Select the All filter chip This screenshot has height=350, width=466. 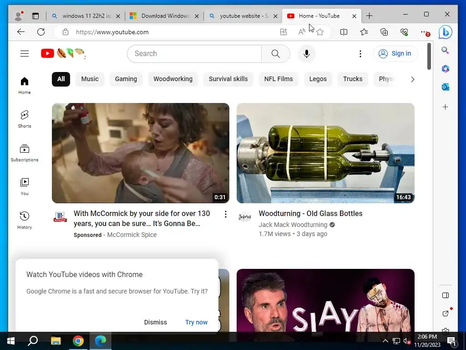coord(61,79)
